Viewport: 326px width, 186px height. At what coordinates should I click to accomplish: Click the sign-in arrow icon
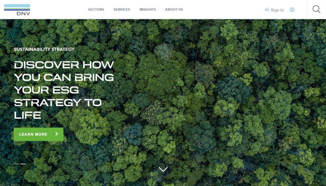(x=266, y=10)
